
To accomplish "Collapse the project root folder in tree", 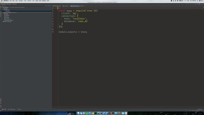I will coord(2,7).
